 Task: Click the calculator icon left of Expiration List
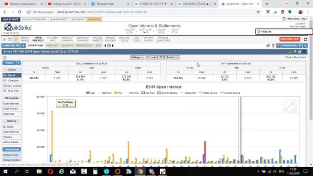click(x=273, y=45)
